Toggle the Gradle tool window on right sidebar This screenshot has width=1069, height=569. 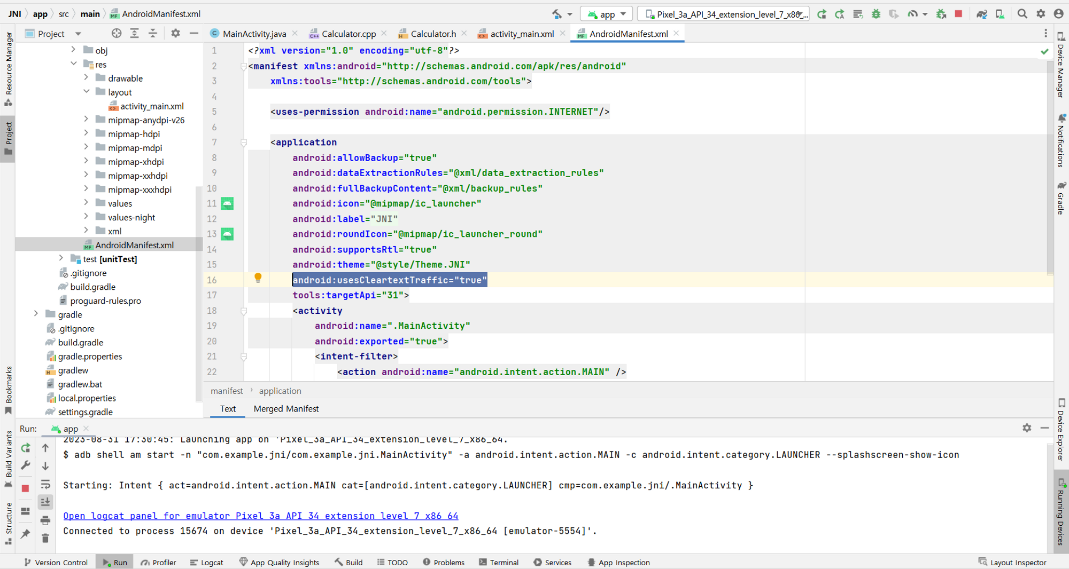pyautogui.click(x=1061, y=197)
